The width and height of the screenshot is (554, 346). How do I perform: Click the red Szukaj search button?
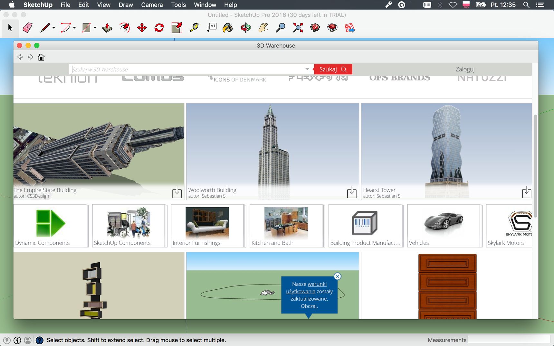tap(333, 69)
